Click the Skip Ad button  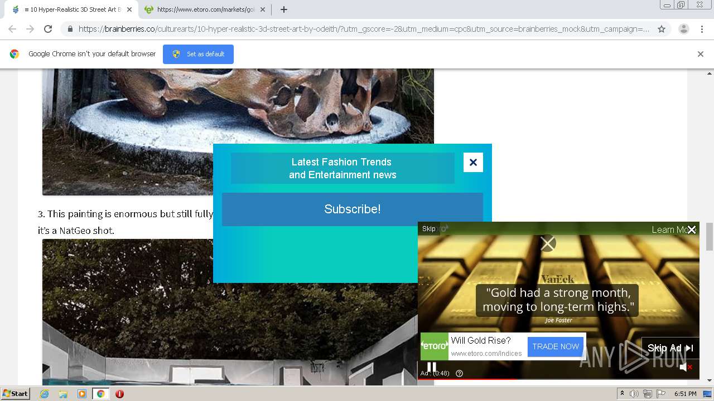[x=670, y=348]
